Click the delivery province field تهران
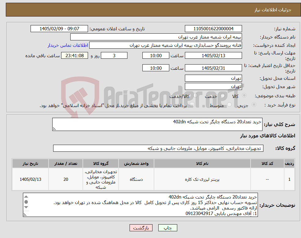 pyautogui.click(x=213, y=78)
